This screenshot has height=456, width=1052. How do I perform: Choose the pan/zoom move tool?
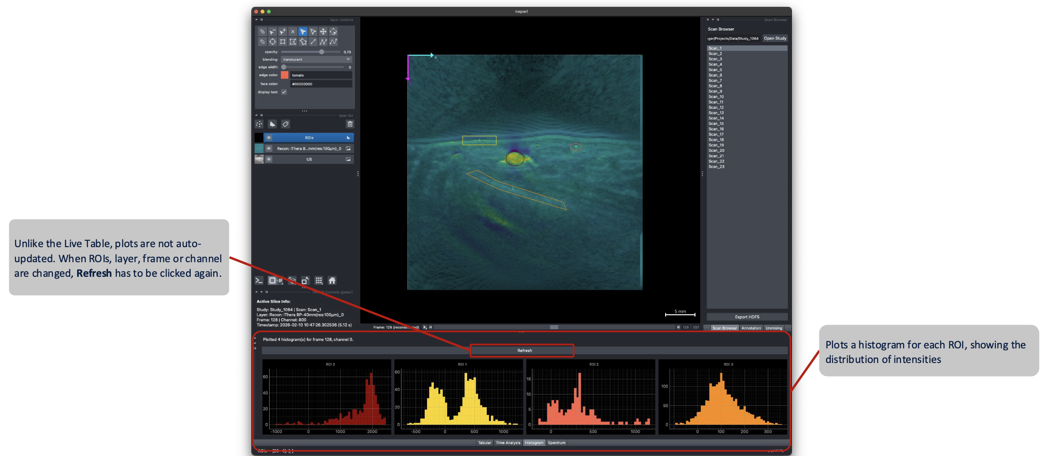pyautogui.click(x=323, y=31)
